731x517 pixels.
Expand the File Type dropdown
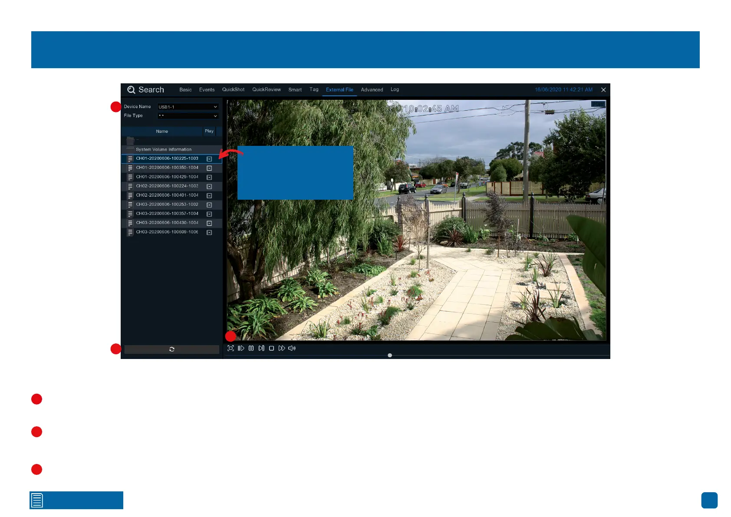[188, 116]
